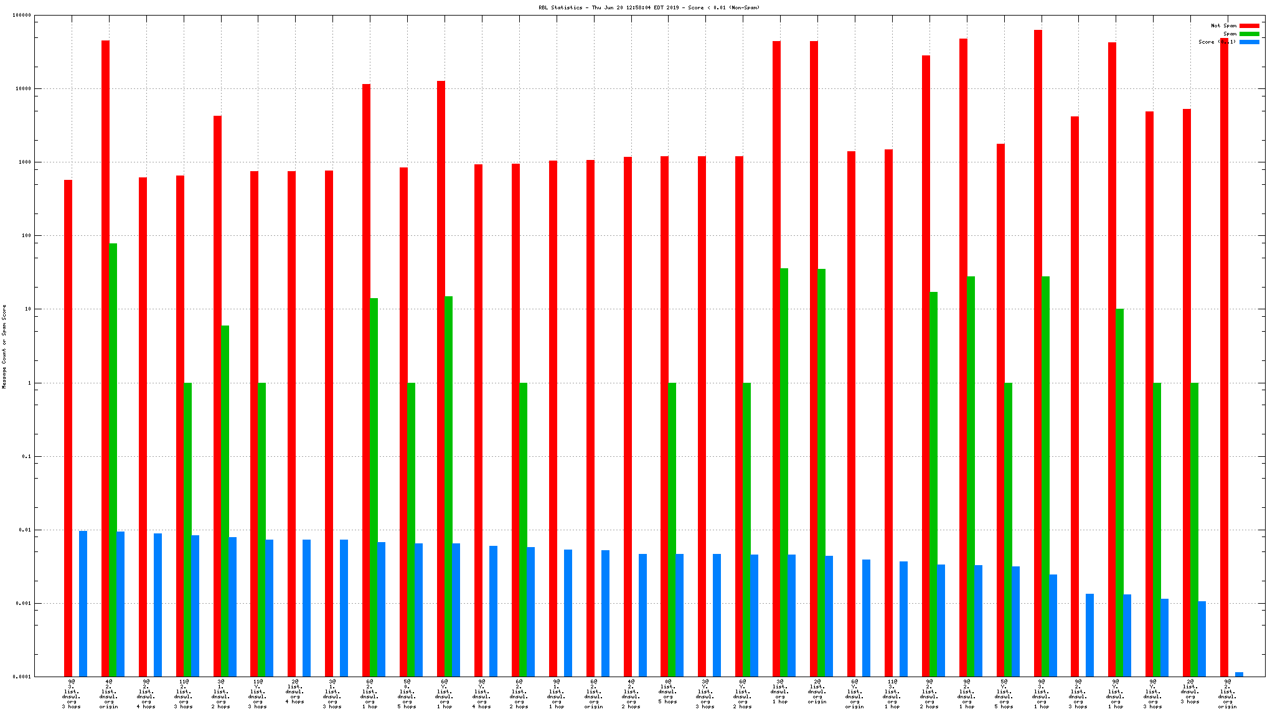This screenshot has height=717, width=1275.
Task: Click the tiny blue bar at far right
Action: (1239, 674)
